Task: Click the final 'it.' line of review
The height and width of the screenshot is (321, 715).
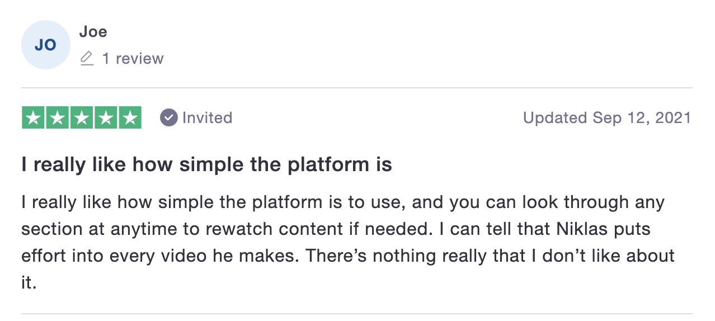Action: (x=29, y=282)
